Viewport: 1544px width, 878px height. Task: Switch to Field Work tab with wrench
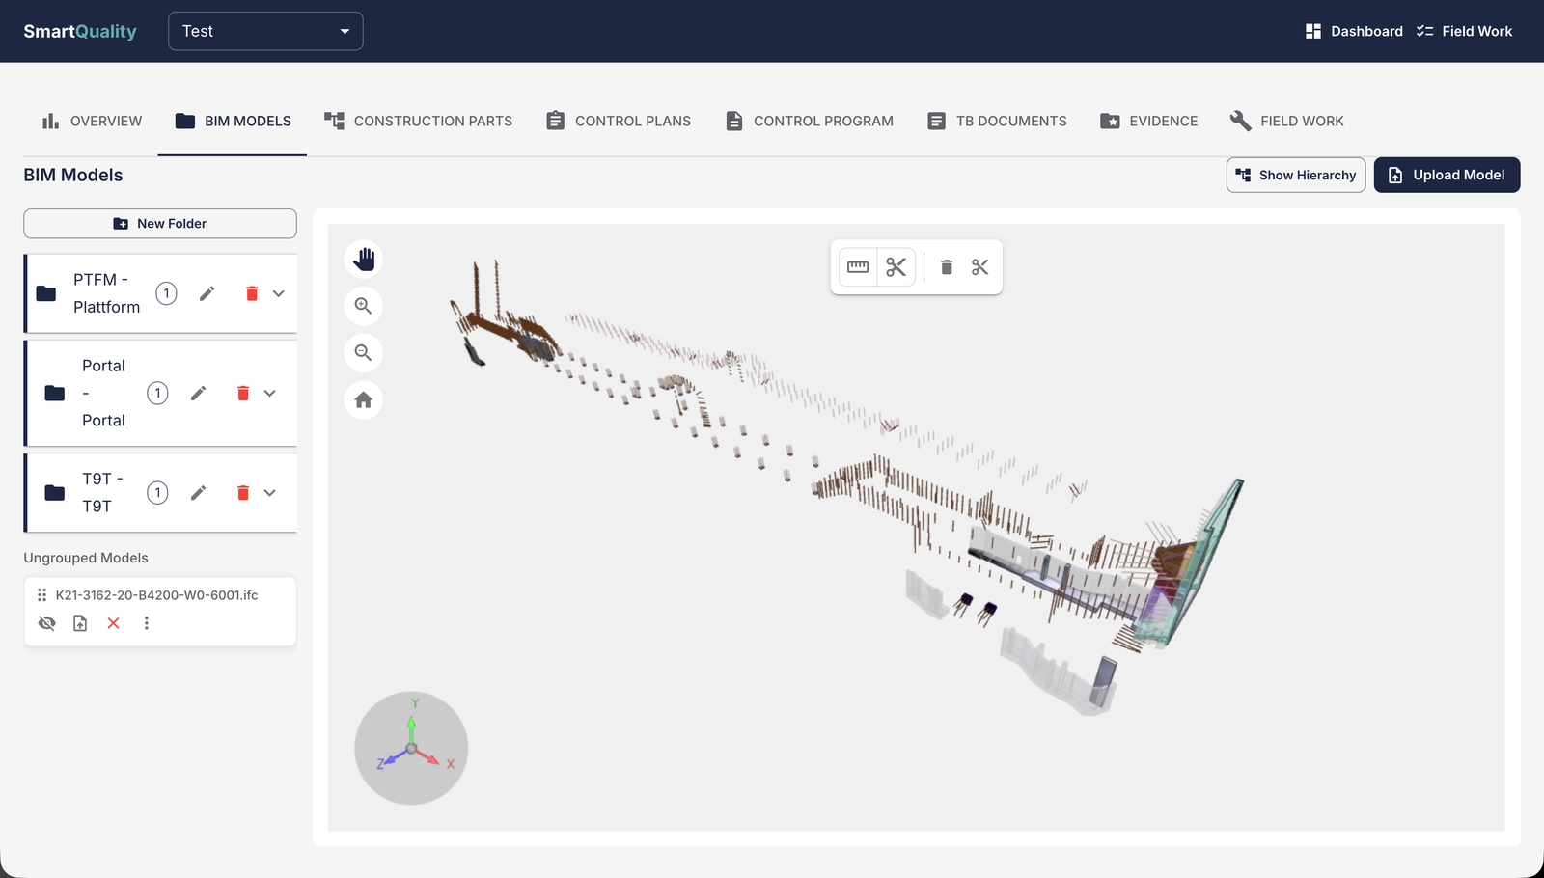[x=1286, y=121]
